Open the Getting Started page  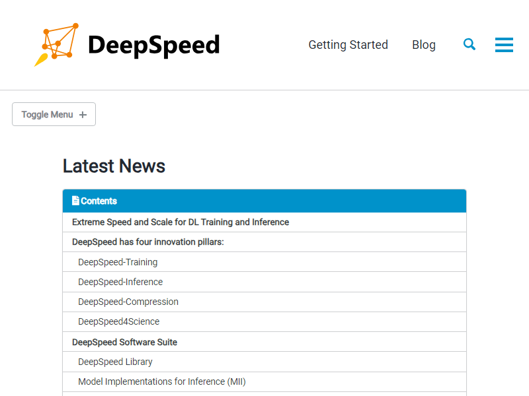tap(348, 45)
